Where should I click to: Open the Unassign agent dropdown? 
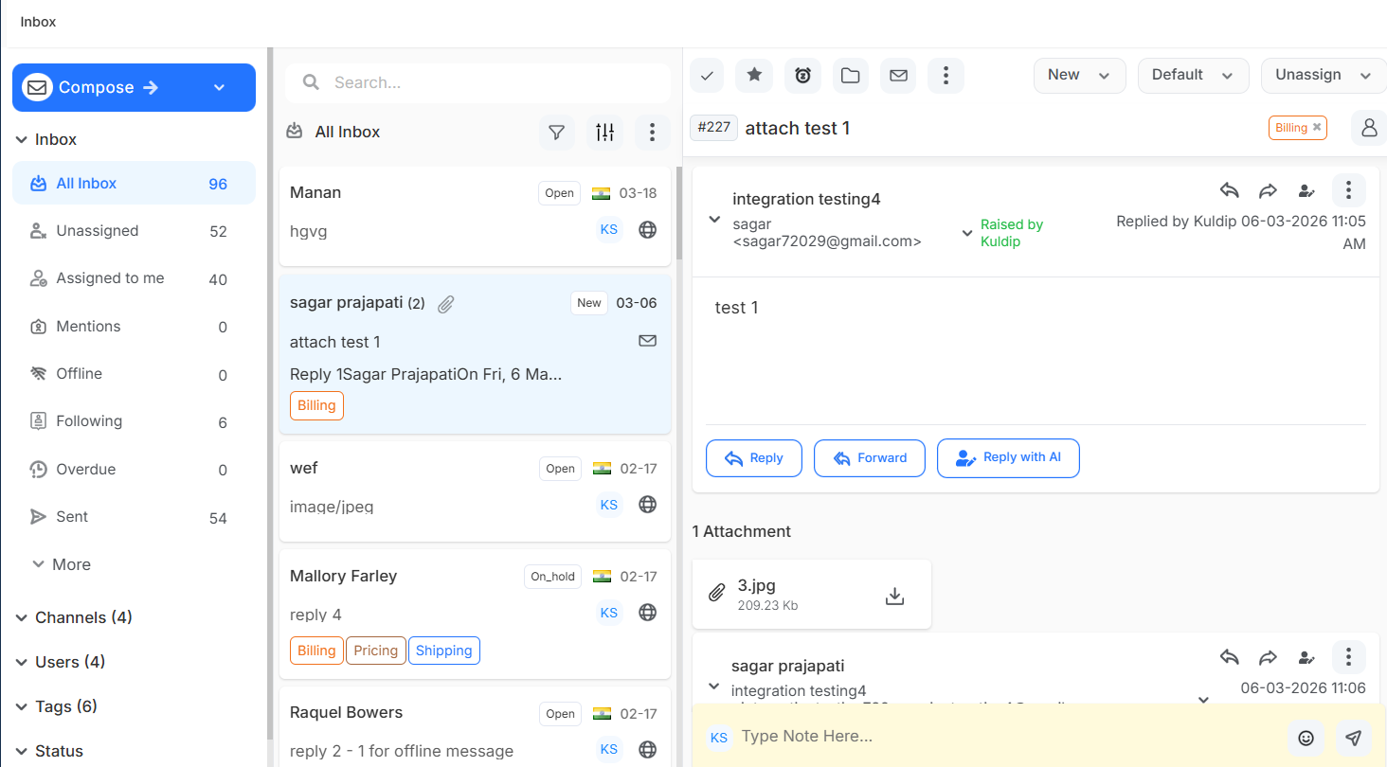click(1324, 75)
